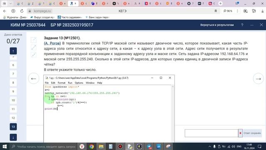Open the red record app in the taskbar
This screenshot has height=150, width=266.
[x=120, y=146]
